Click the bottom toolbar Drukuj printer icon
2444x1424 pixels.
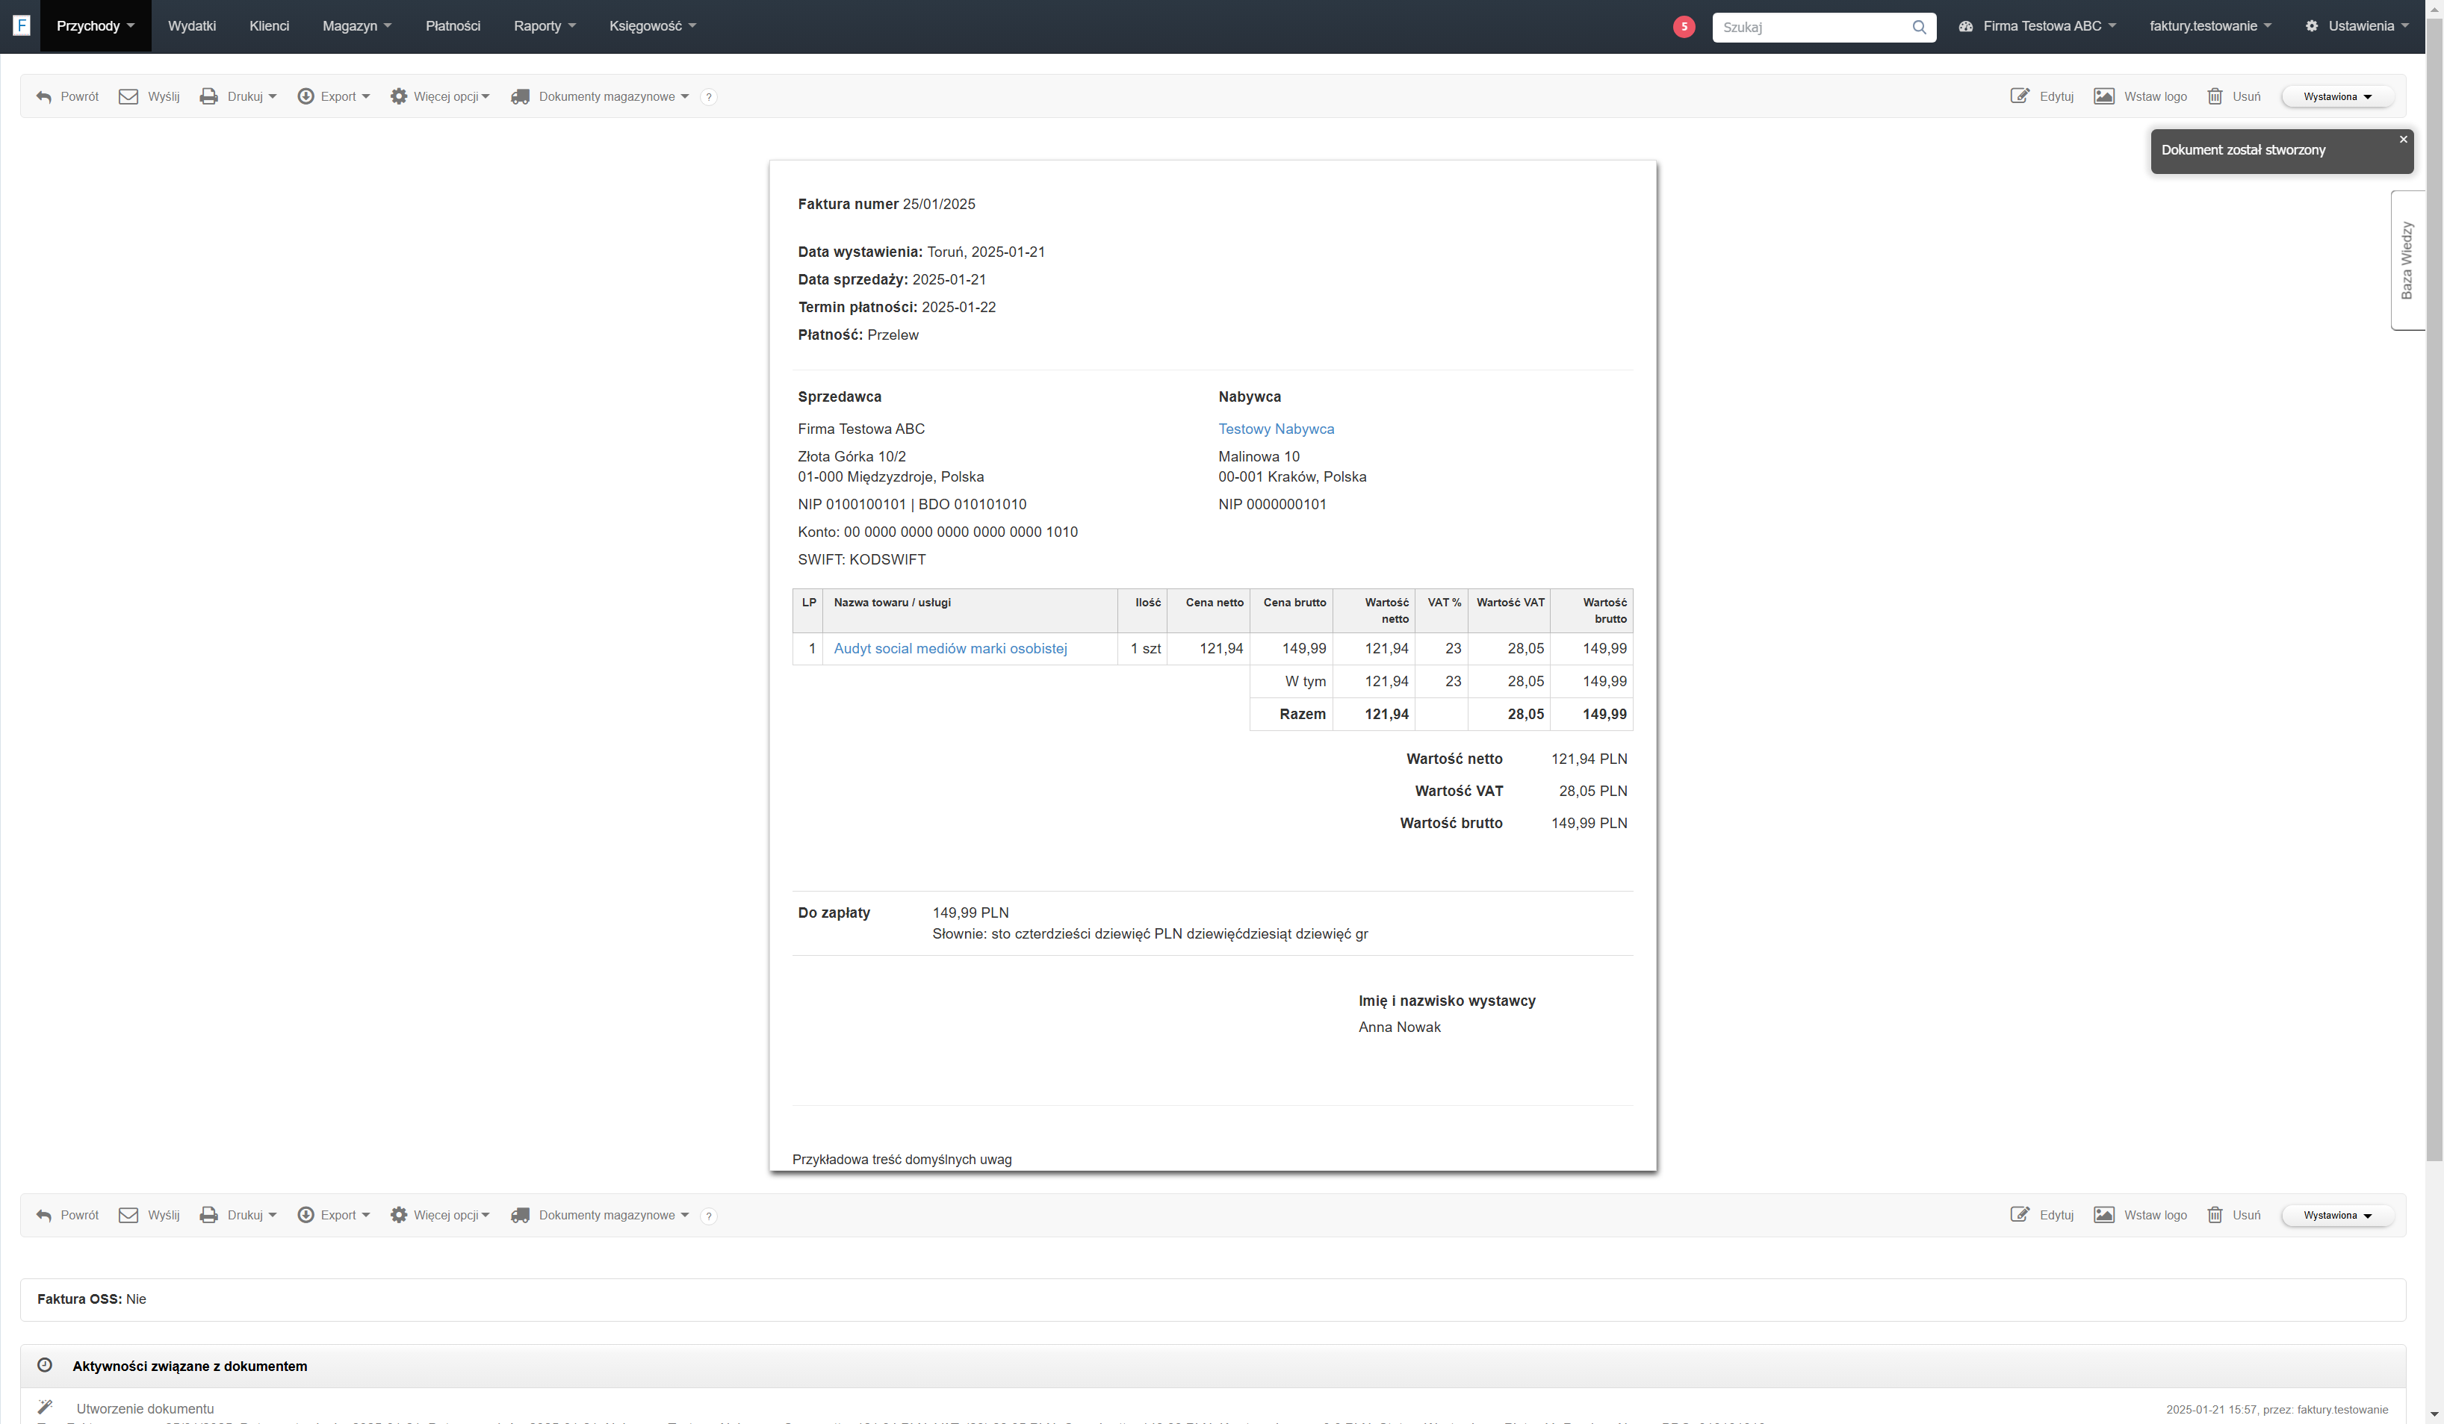[208, 1216]
